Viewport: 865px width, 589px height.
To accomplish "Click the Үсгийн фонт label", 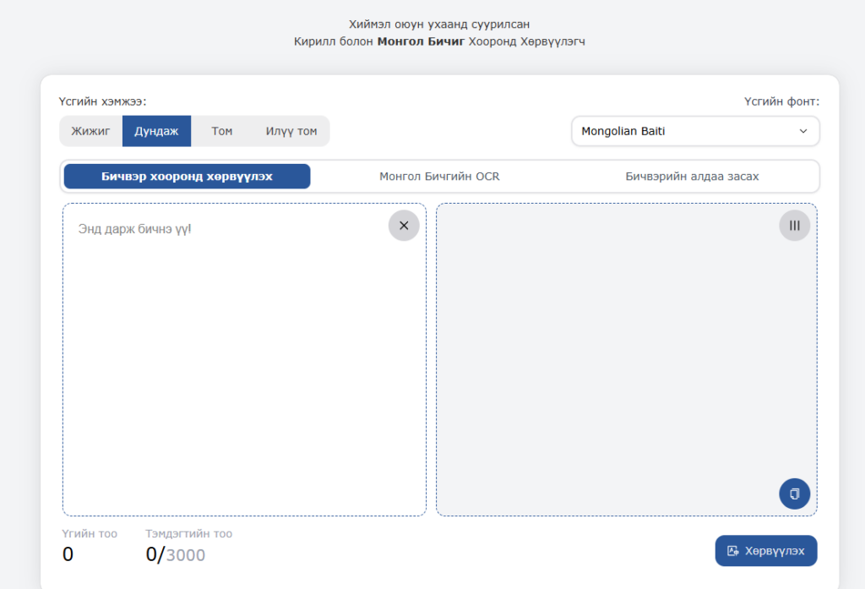I will click(781, 102).
